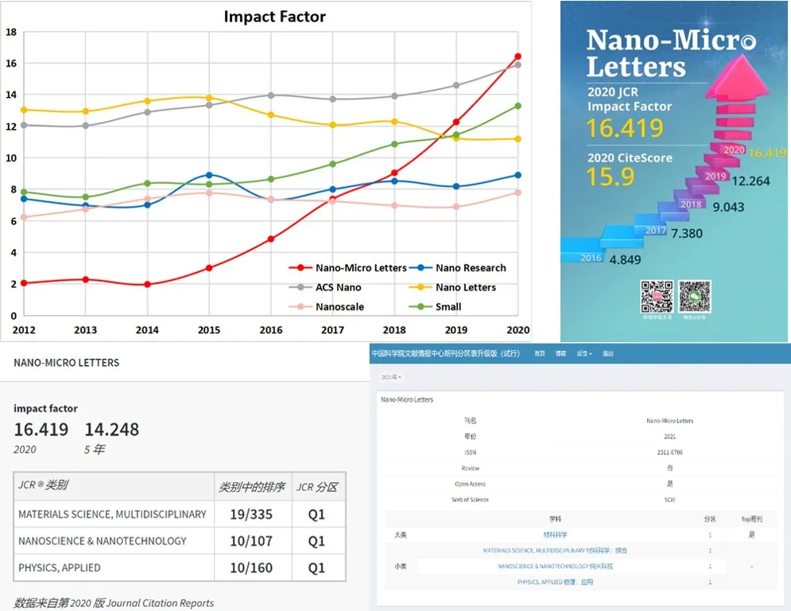Click the 首页 nav item in the blue header
This screenshot has width=791, height=611.
tap(539, 353)
